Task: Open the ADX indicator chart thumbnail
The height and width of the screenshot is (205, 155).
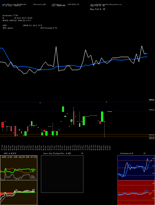Action: (x=19, y=168)
